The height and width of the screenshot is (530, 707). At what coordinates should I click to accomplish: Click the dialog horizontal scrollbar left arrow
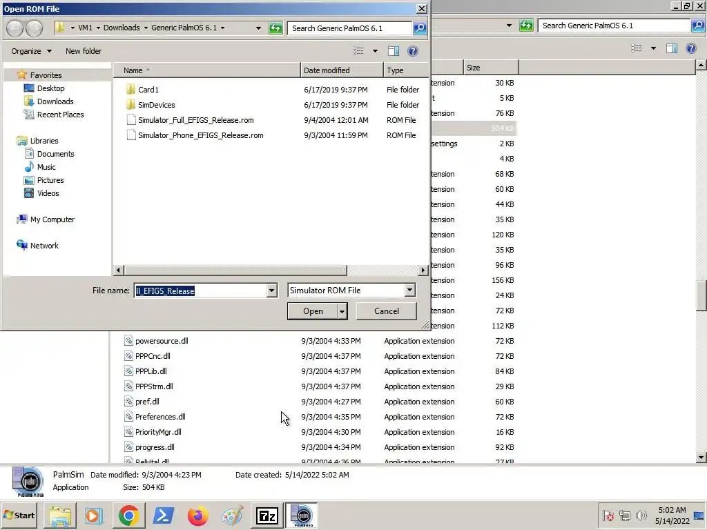[x=118, y=271]
